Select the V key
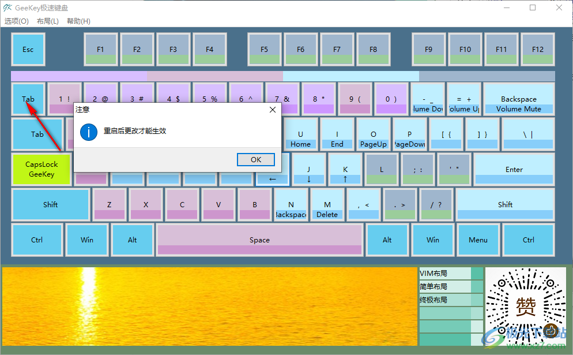Screen dimensions: 573x355 point(218,204)
